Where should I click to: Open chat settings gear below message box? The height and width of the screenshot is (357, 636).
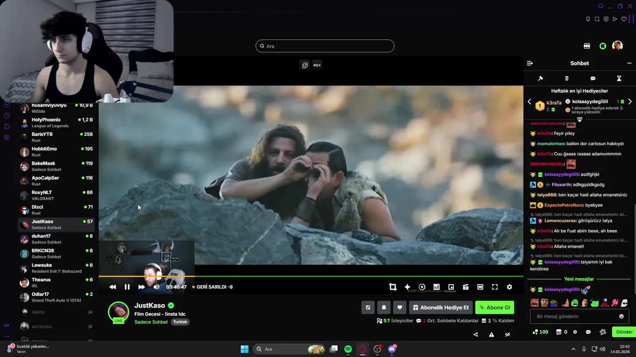[575, 332]
